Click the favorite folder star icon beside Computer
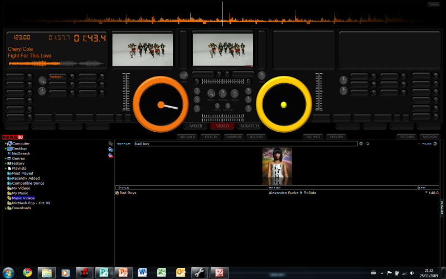Viewport: 446px width, 279px height. click(110, 143)
